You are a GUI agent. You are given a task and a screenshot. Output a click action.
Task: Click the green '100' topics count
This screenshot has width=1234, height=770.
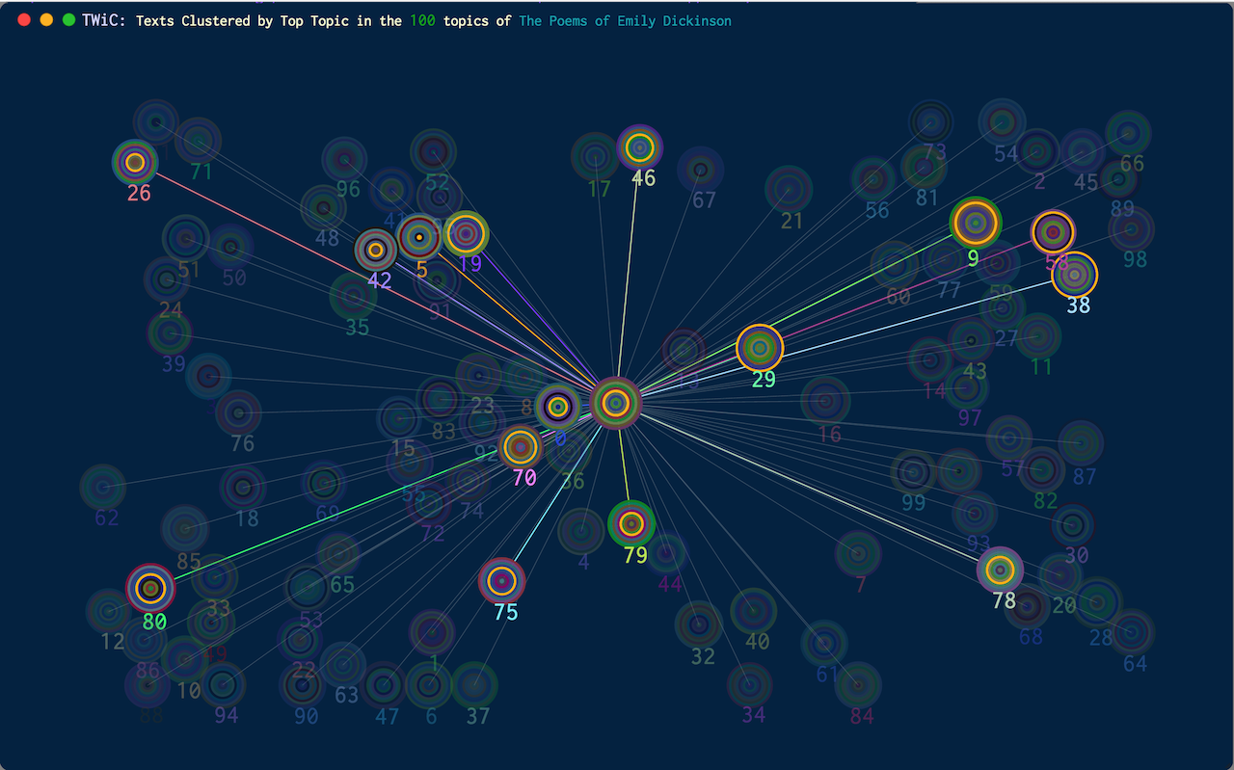point(422,20)
